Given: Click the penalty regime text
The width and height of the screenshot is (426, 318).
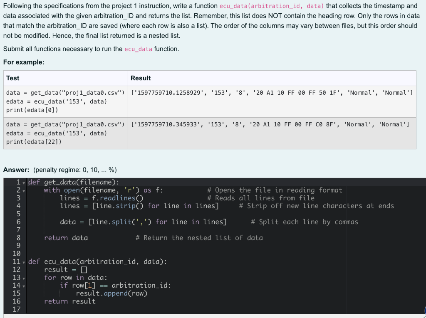Looking at the screenshot, I should [x=75, y=170].
